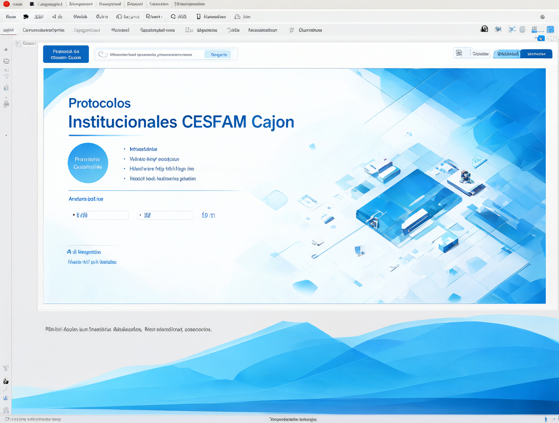
Task: Click the first bullet item on the slide
Action: (144, 149)
